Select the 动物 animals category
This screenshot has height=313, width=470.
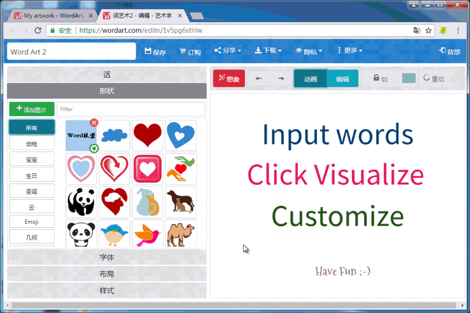click(x=32, y=144)
